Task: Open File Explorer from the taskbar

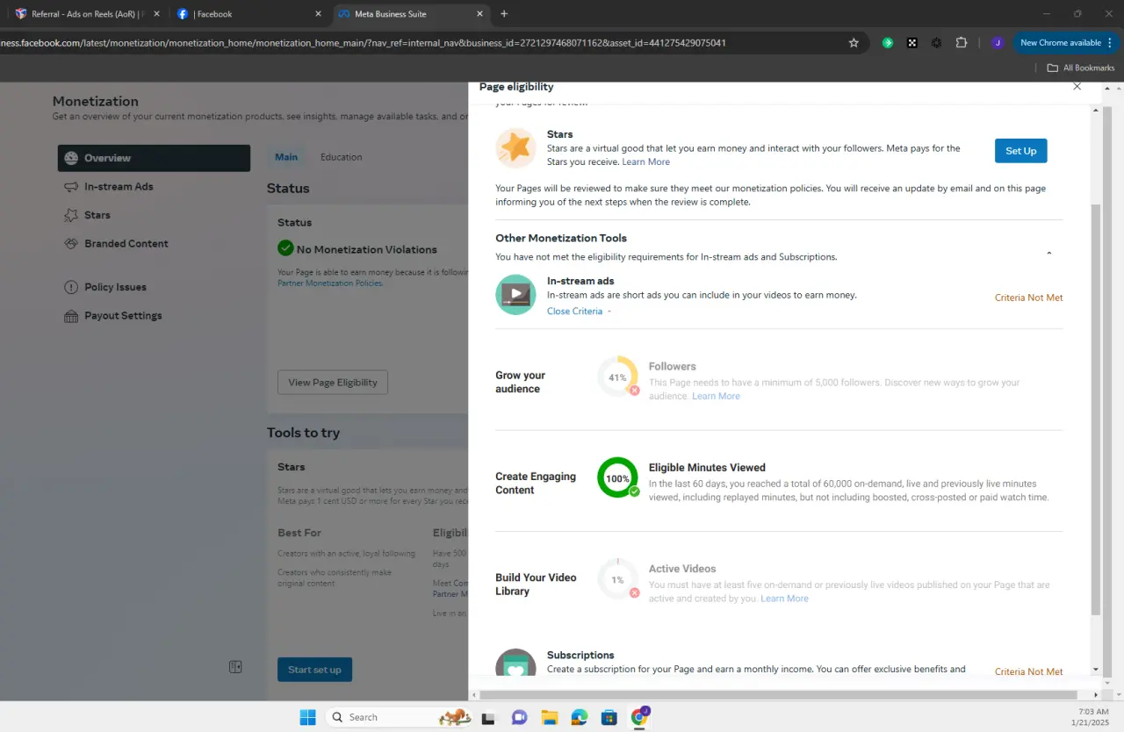Action: pos(549,717)
